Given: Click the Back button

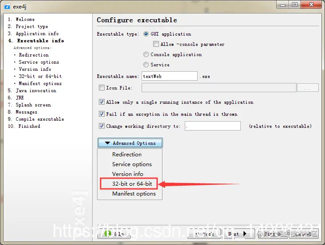Looking at the screenshot, I should 204,233.
